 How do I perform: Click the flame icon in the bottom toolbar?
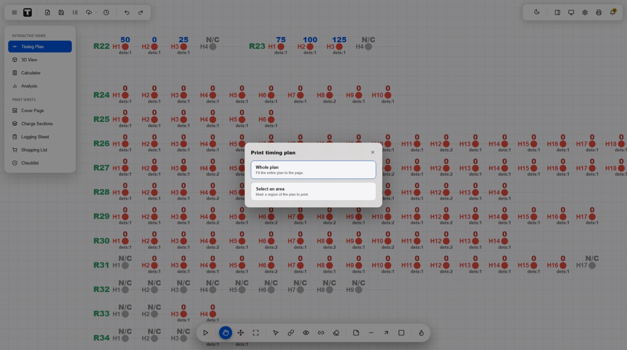[x=421, y=333]
